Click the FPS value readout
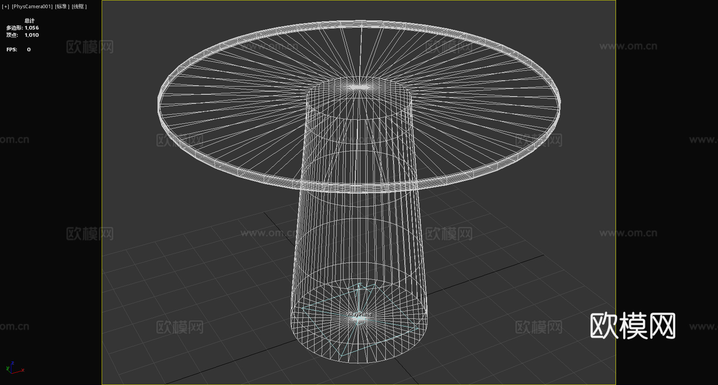The height and width of the screenshot is (385, 718). (x=29, y=49)
